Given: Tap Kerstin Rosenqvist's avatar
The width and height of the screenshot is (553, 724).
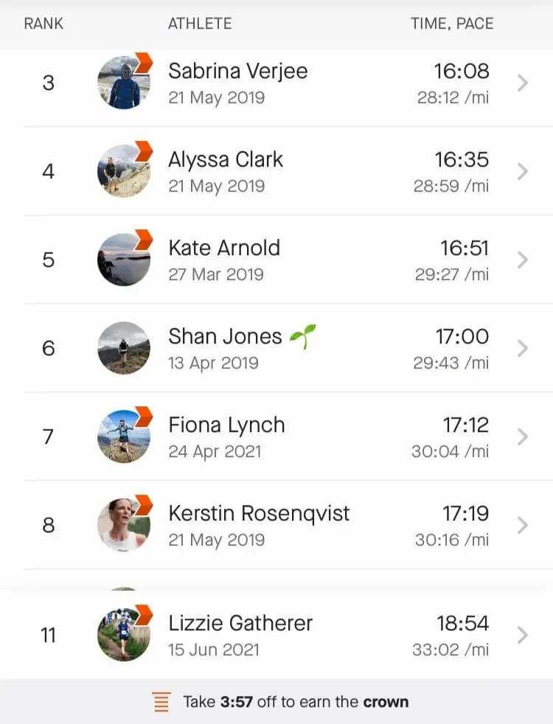Looking at the screenshot, I should pyautogui.click(x=123, y=525).
